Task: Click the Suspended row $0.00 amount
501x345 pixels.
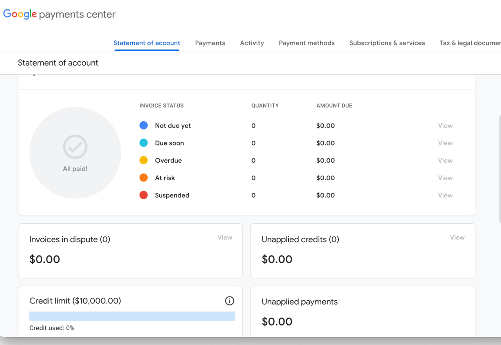Action: pos(326,195)
